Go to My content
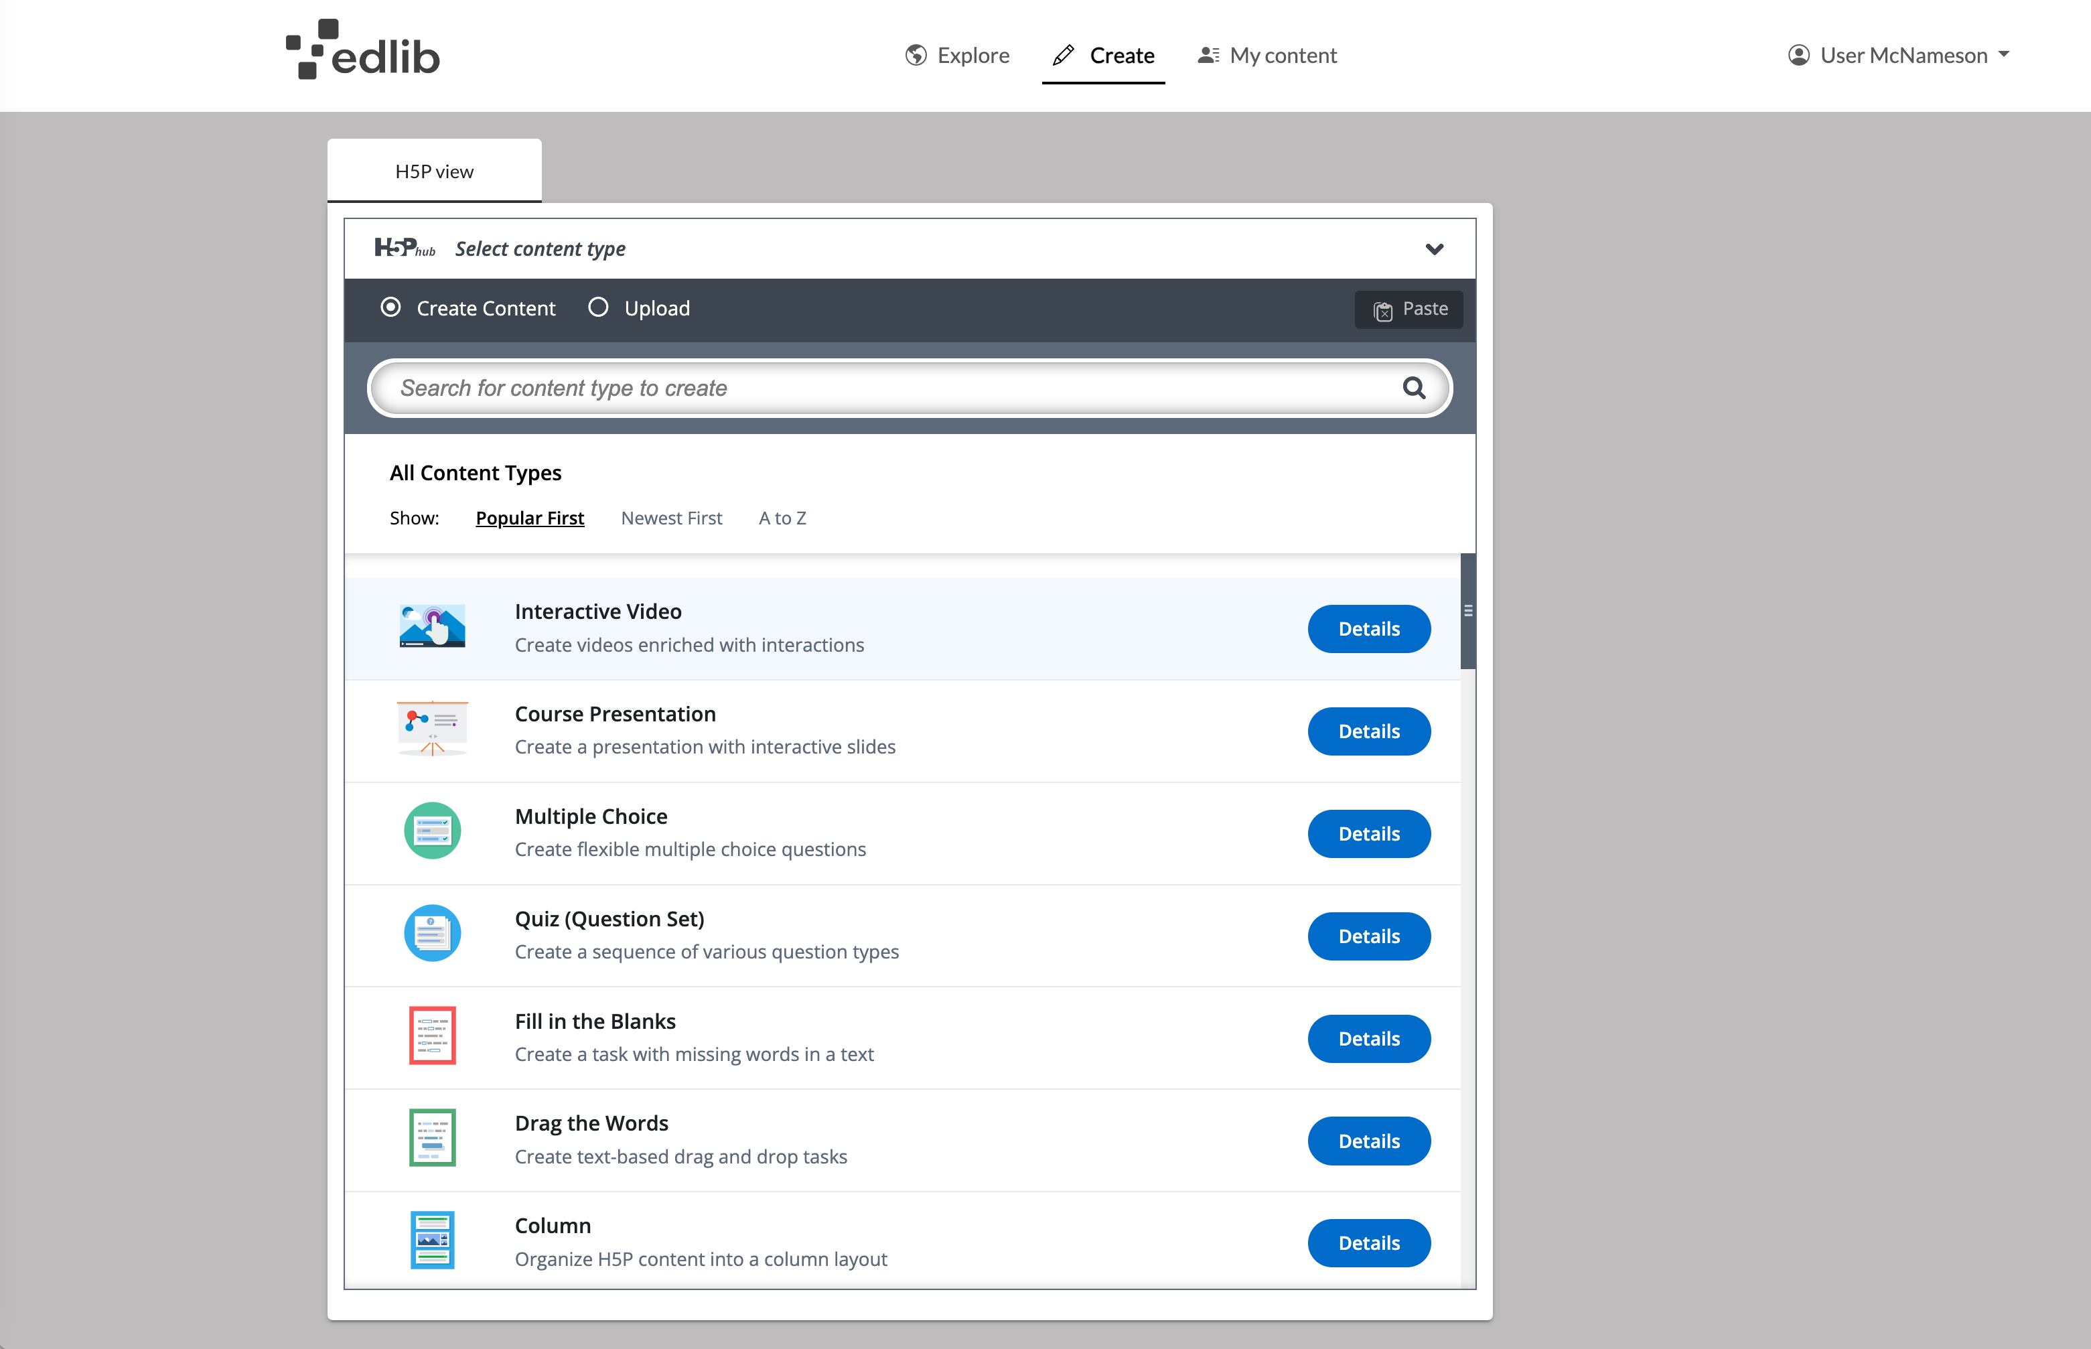The height and width of the screenshot is (1349, 2091). [1267, 55]
